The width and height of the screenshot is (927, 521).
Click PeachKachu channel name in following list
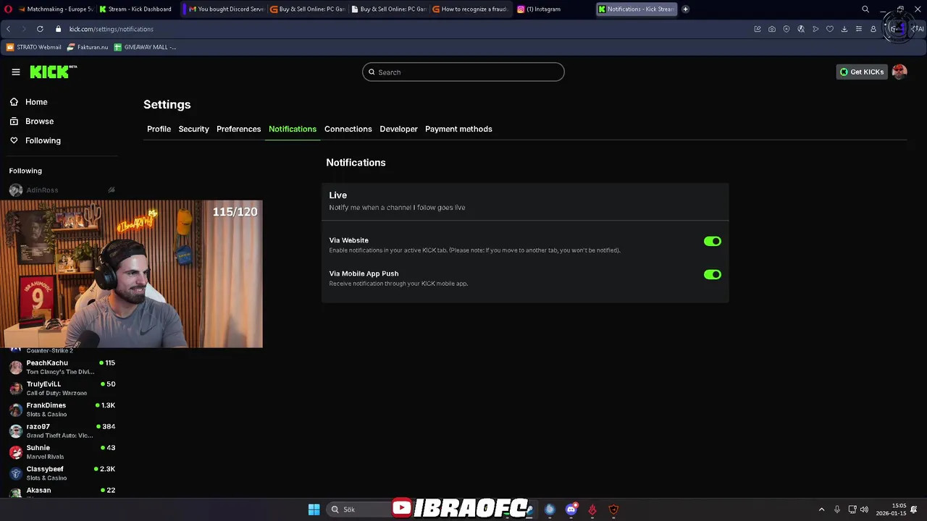[x=47, y=363]
